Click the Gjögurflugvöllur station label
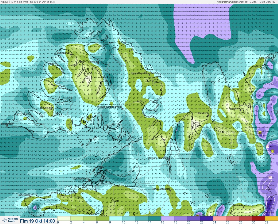The width and height of the screenshot is (278, 224). [140, 73]
